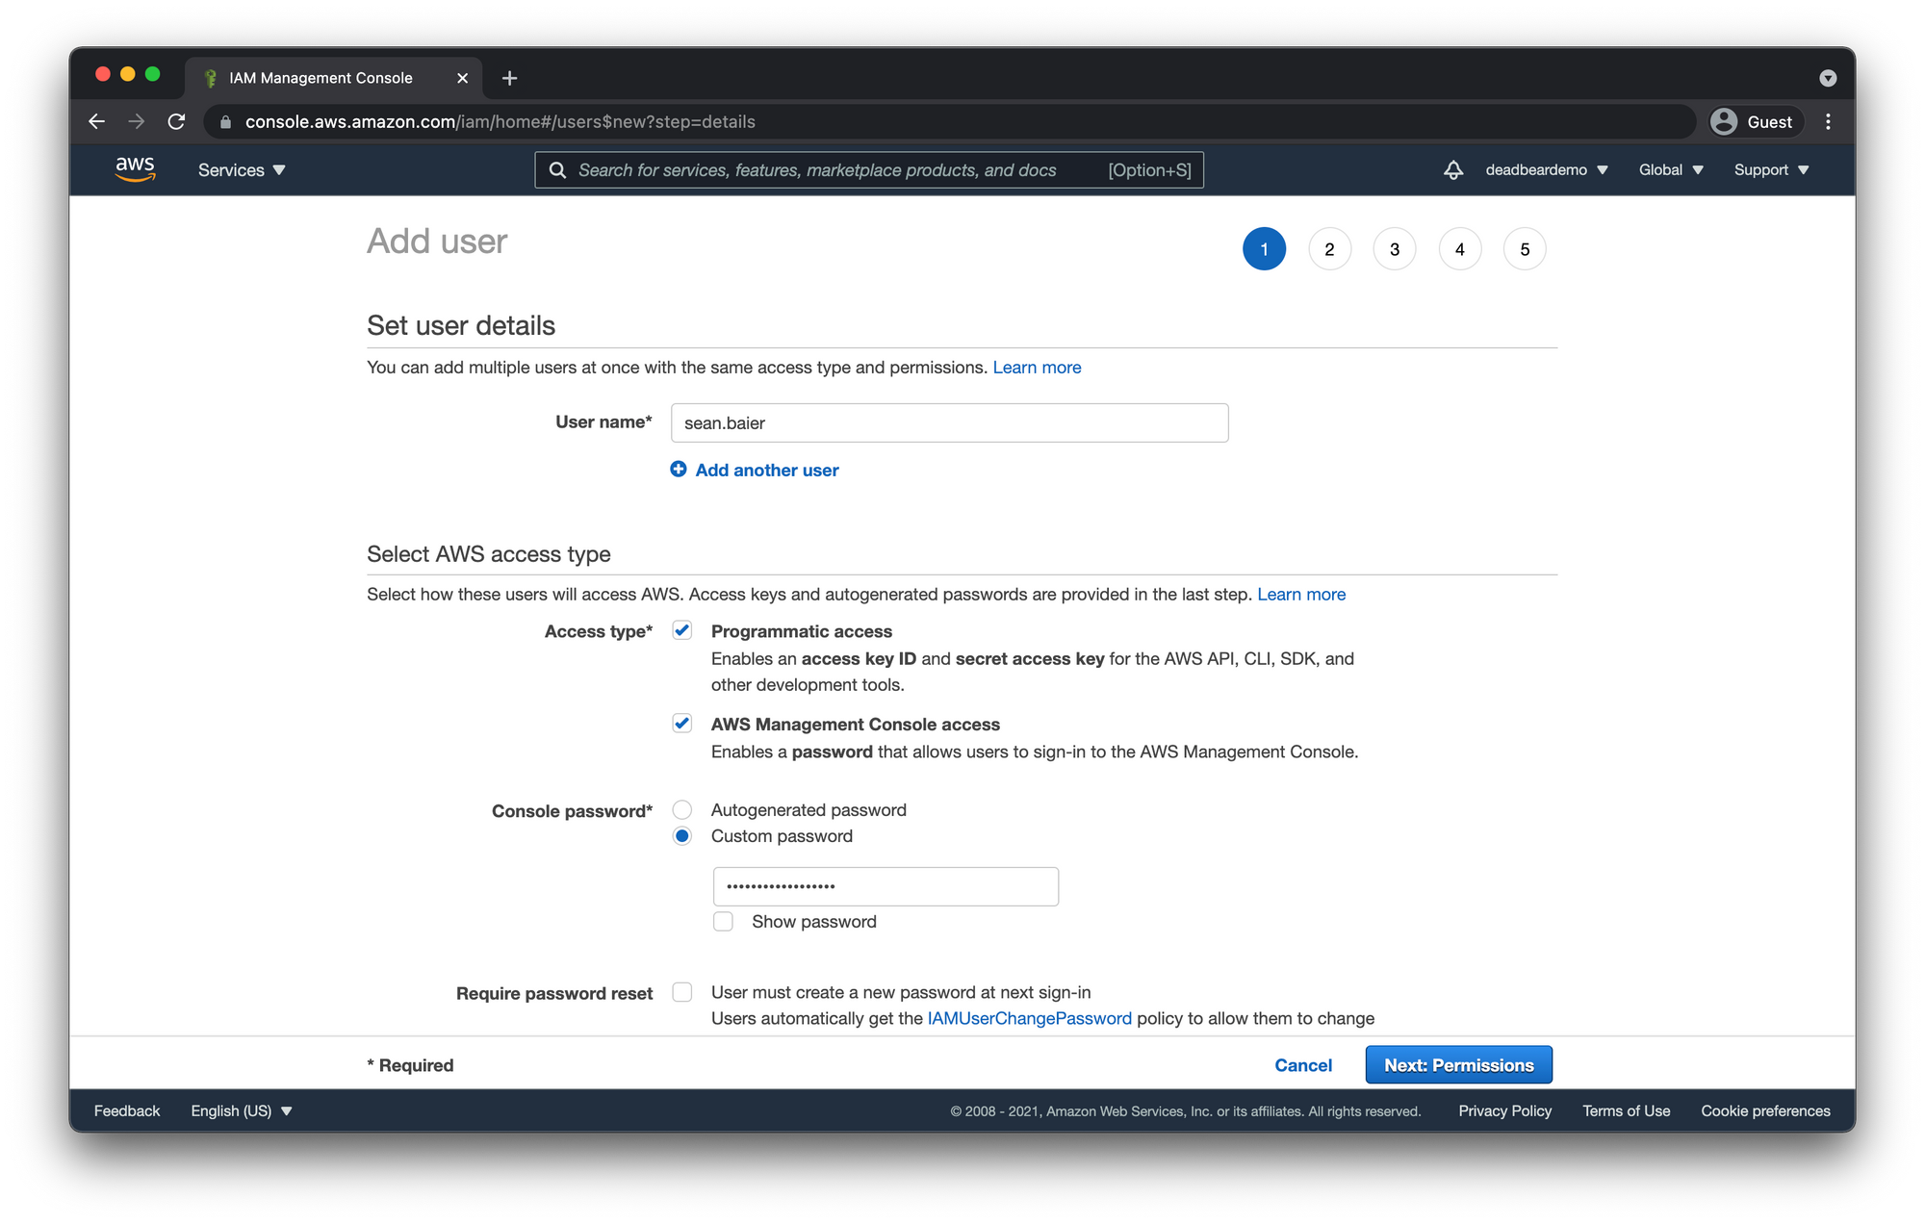
Task: Open a new browser tab with plus icon
Action: pyautogui.click(x=510, y=78)
